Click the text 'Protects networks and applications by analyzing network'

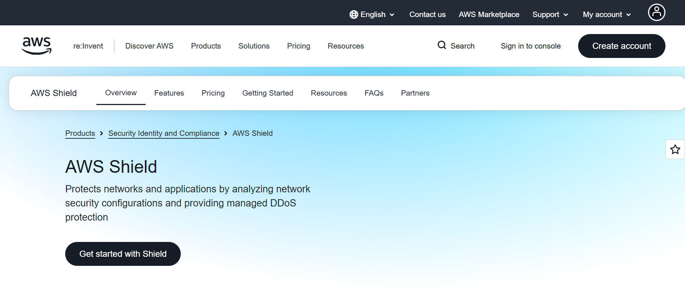[x=188, y=189]
